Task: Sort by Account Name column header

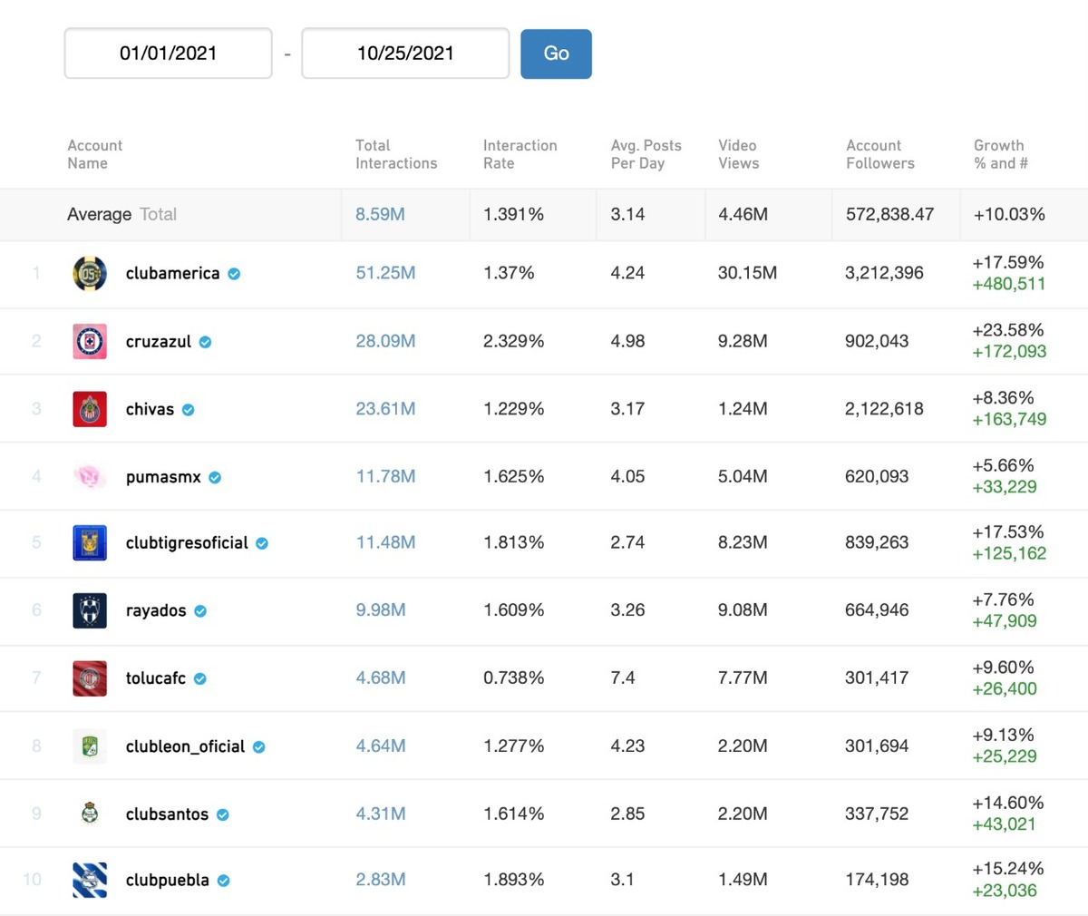Action: tap(94, 154)
